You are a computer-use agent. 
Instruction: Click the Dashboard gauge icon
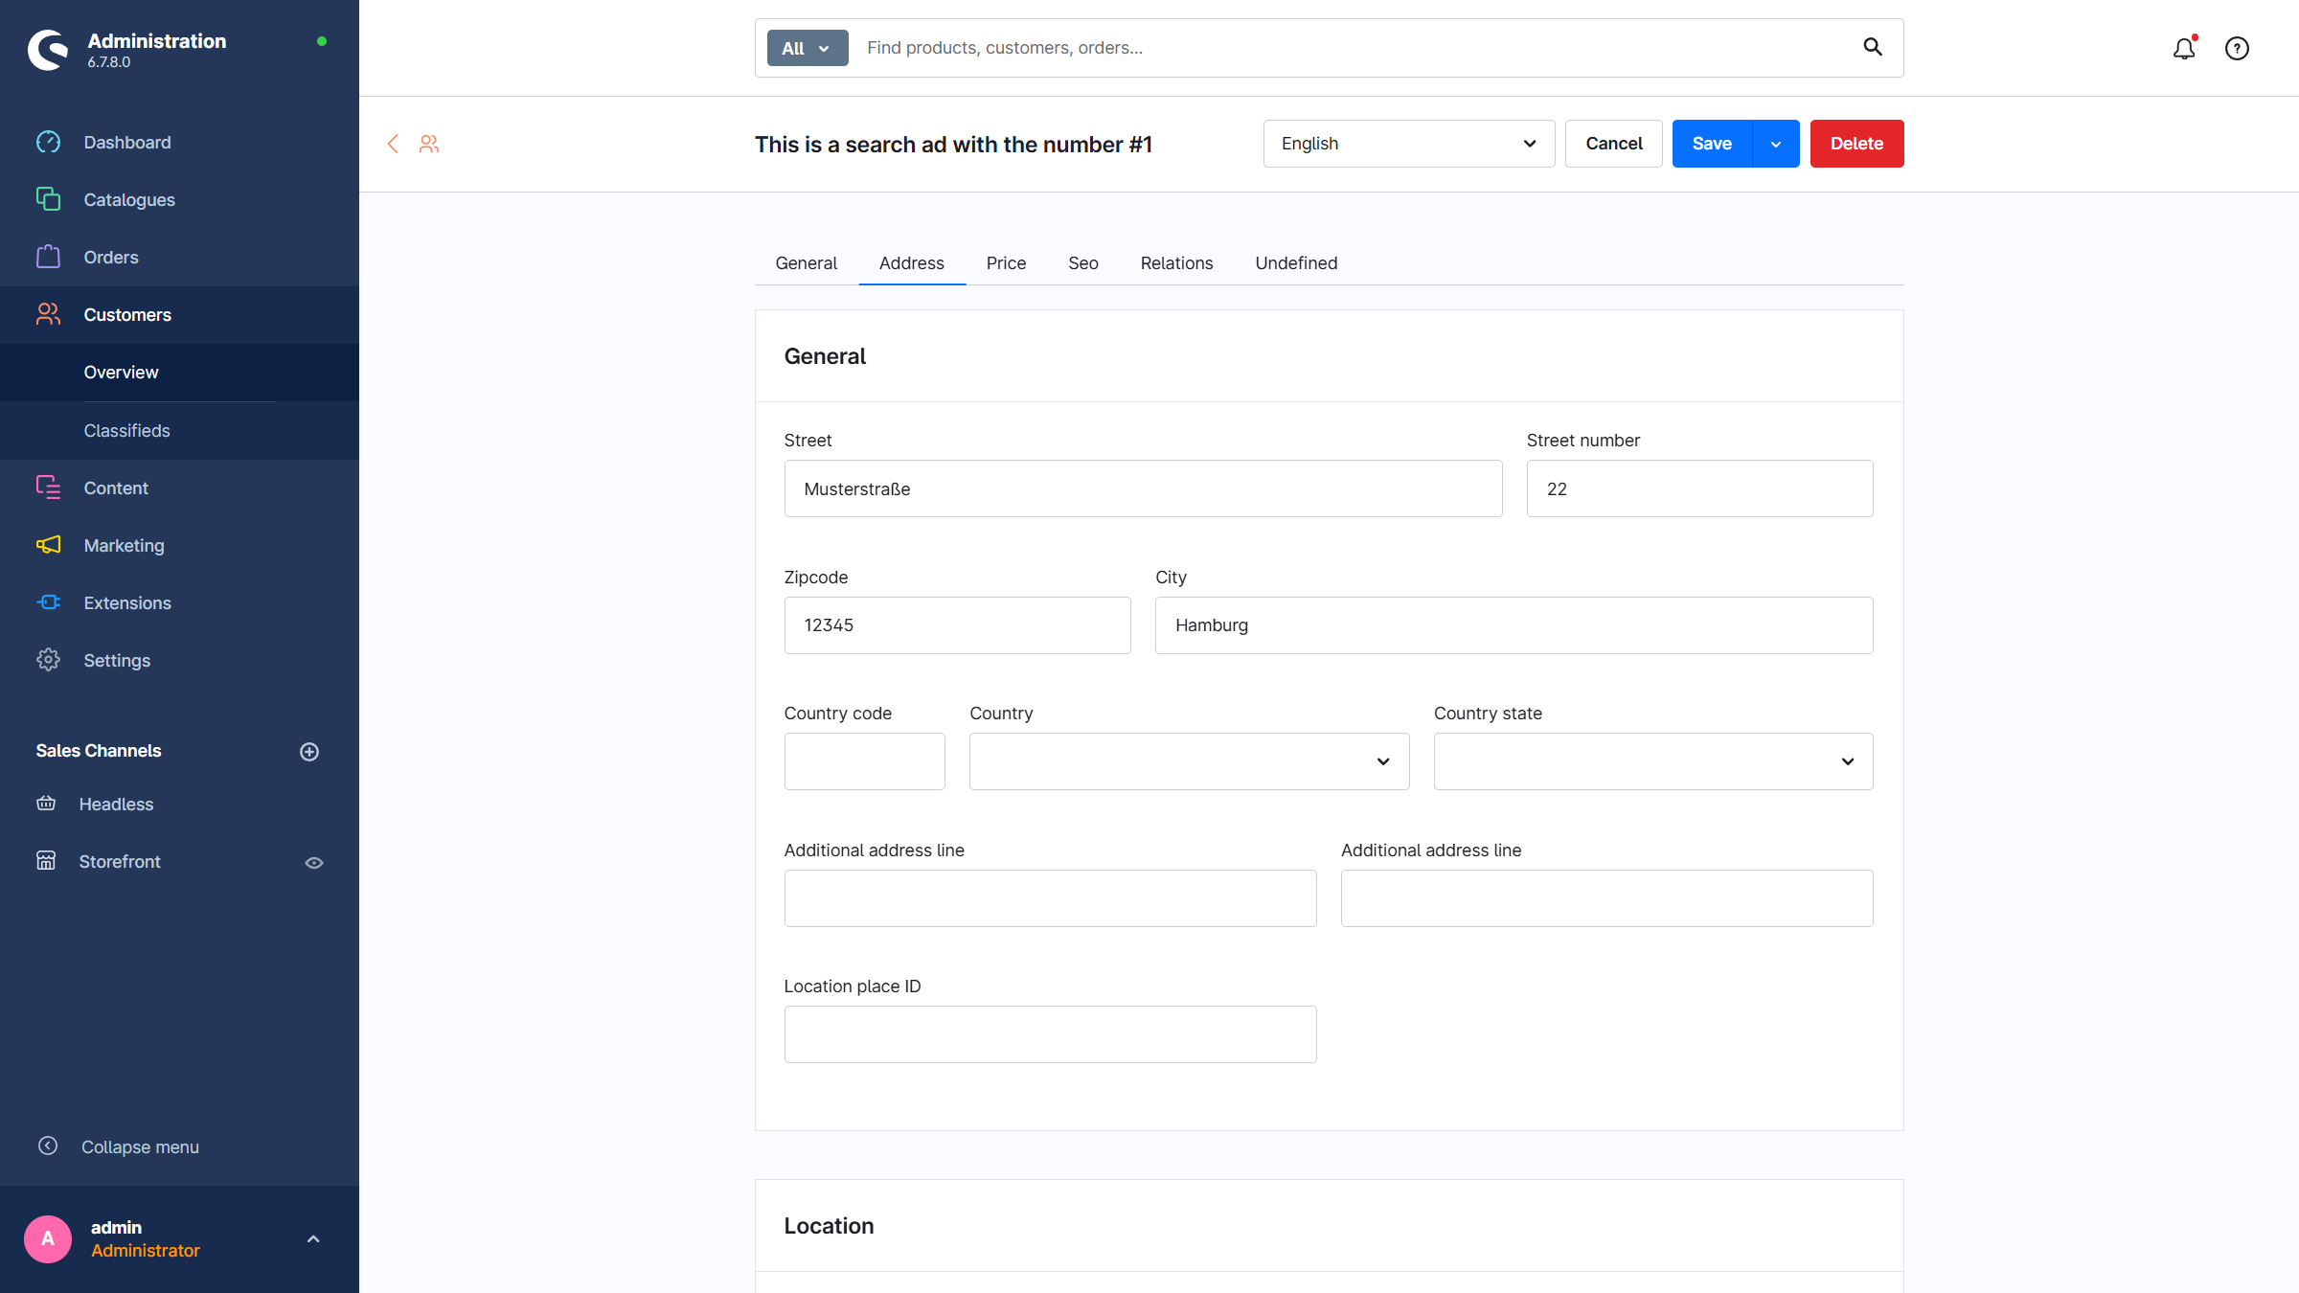click(x=48, y=143)
